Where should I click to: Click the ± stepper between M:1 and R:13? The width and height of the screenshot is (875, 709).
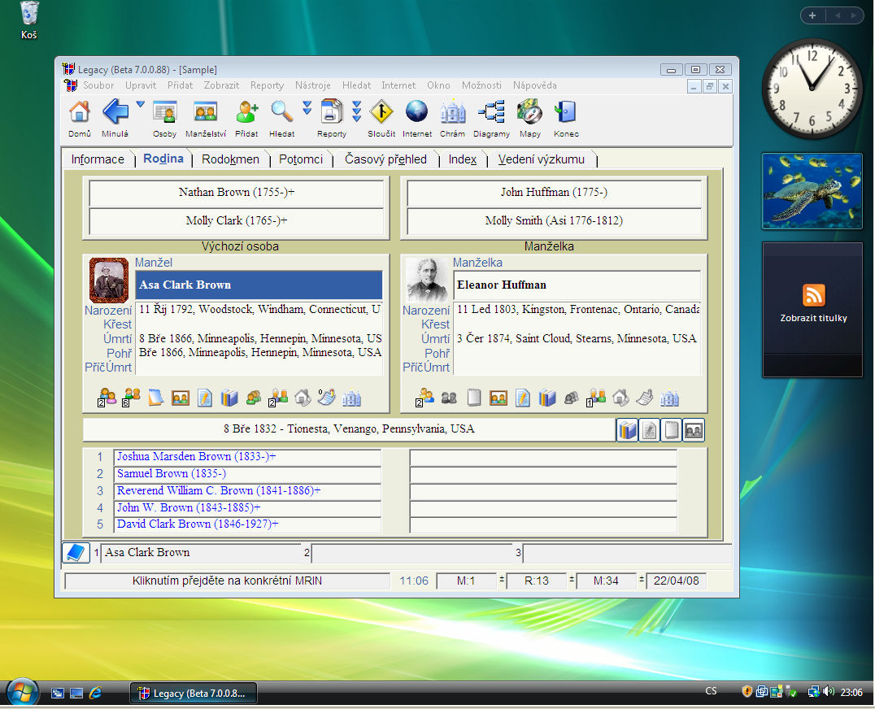(502, 580)
